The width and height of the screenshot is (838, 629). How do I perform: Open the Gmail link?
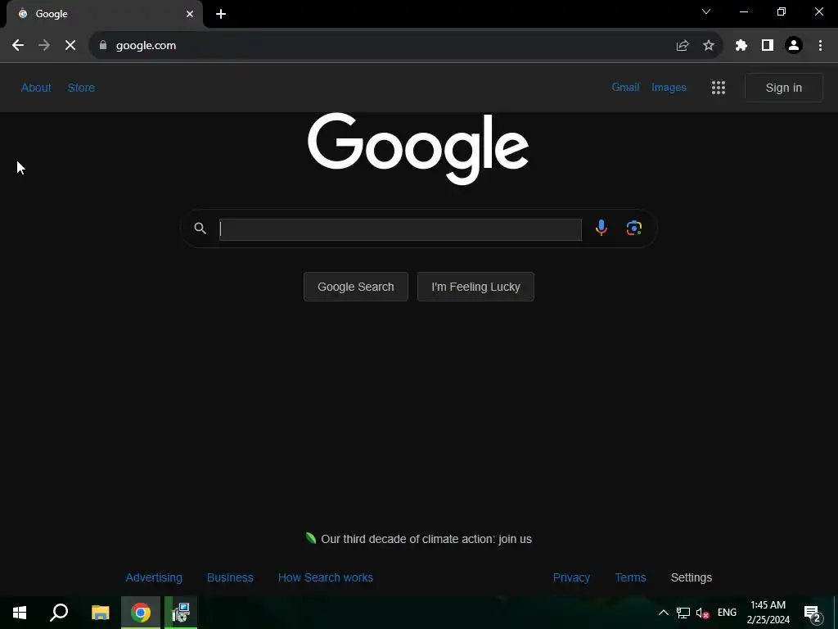[x=625, y=87]
